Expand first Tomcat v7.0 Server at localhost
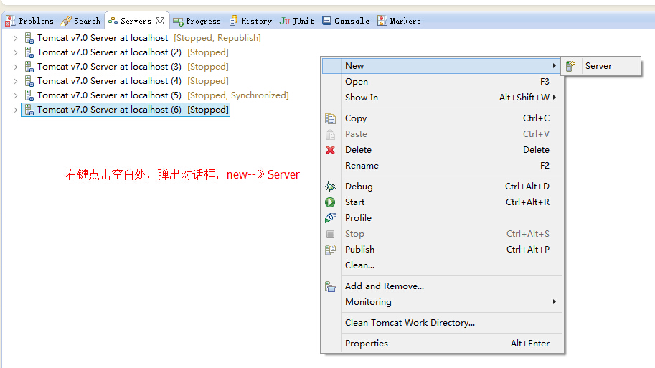The width and height of the screenshot is (655, 368). coord(16,38)
